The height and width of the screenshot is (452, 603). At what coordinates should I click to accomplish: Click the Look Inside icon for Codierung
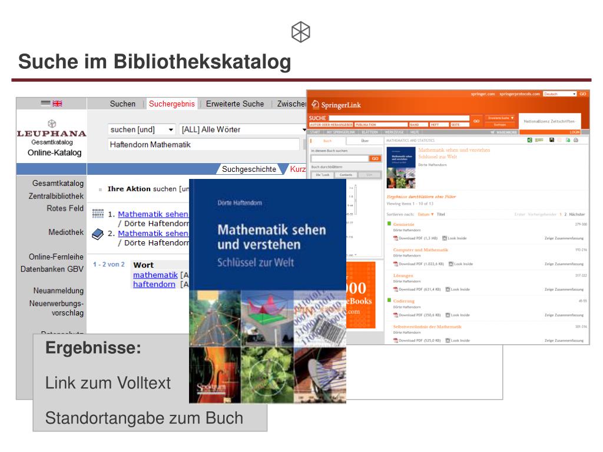click(x=448, y=315)
